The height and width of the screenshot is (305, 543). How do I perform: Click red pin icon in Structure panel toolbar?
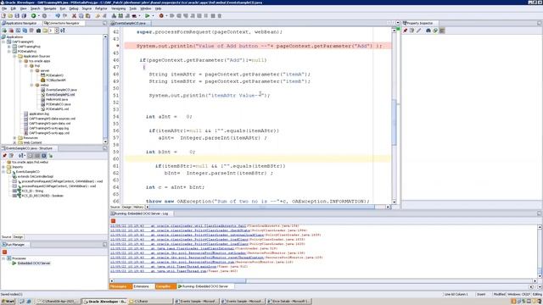[4, 156]
